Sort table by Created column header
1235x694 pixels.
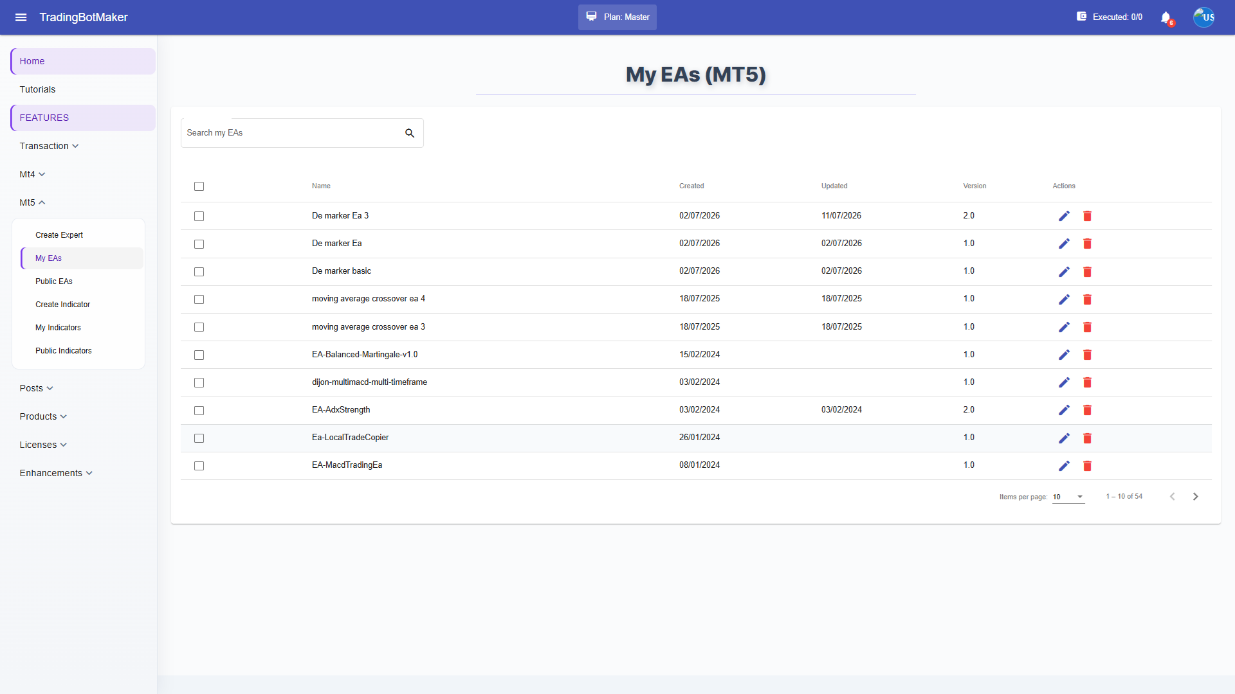(x=691, y=186)
